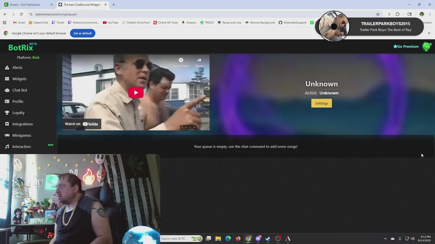
Task: Open the TROVO bookmark
Action: click(x=207, y=23)
